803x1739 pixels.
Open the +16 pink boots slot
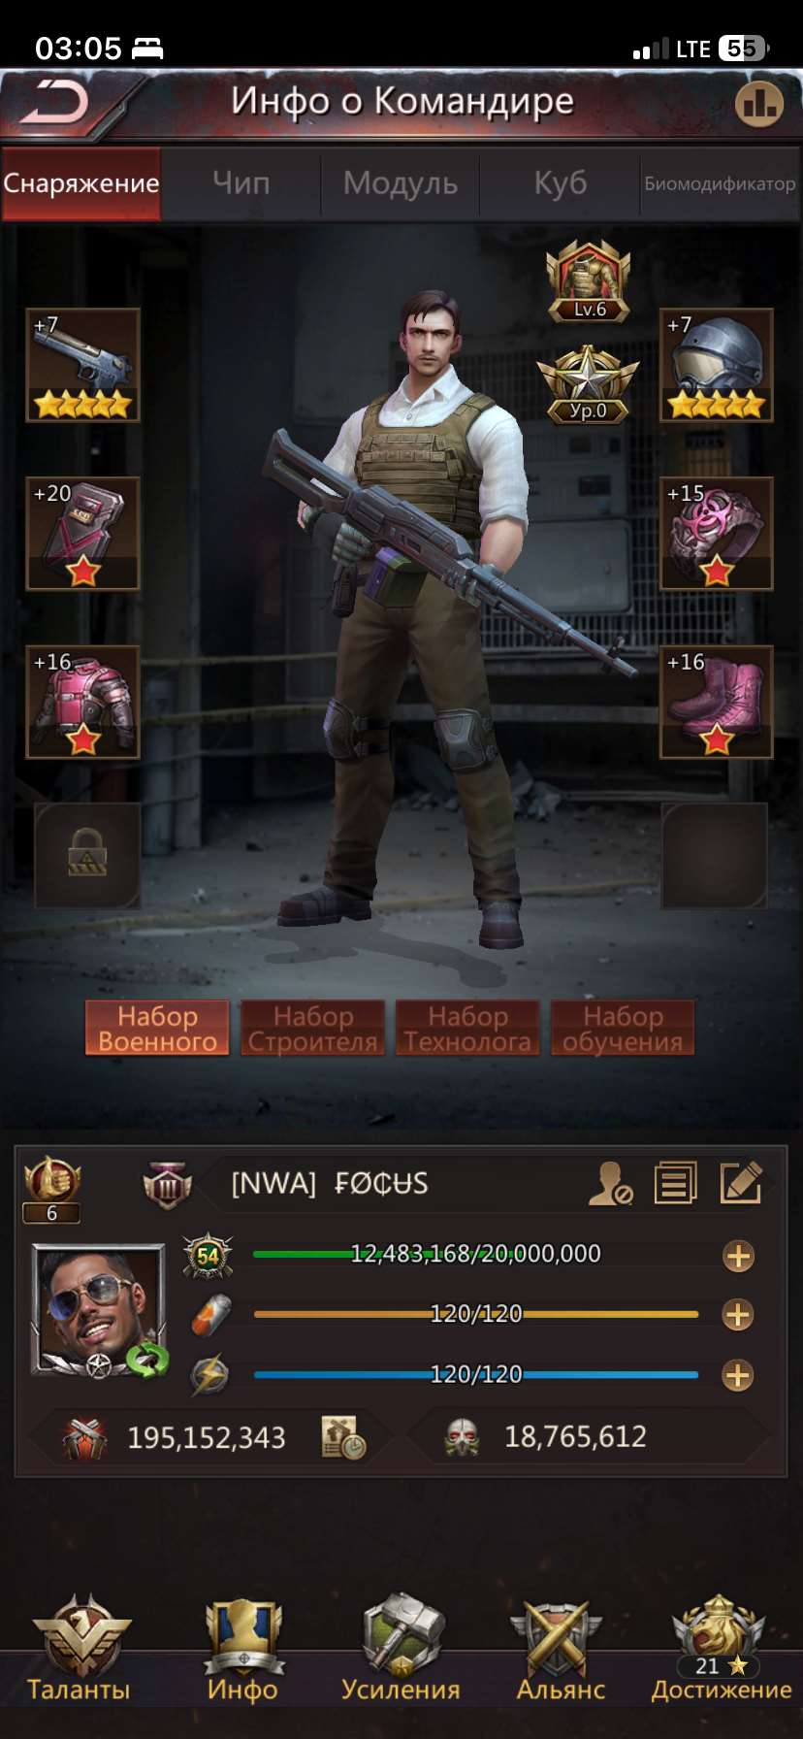[716, 702]
